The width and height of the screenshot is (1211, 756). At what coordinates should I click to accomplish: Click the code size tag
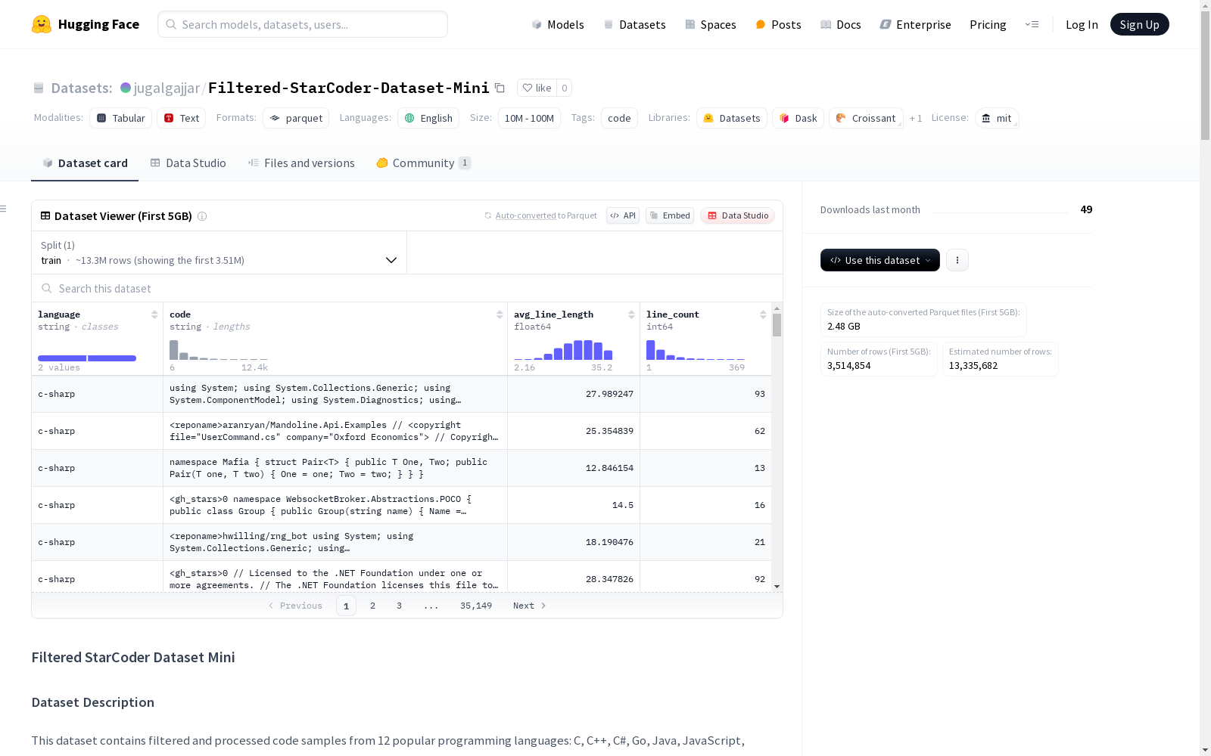click(x=619, y=118)
